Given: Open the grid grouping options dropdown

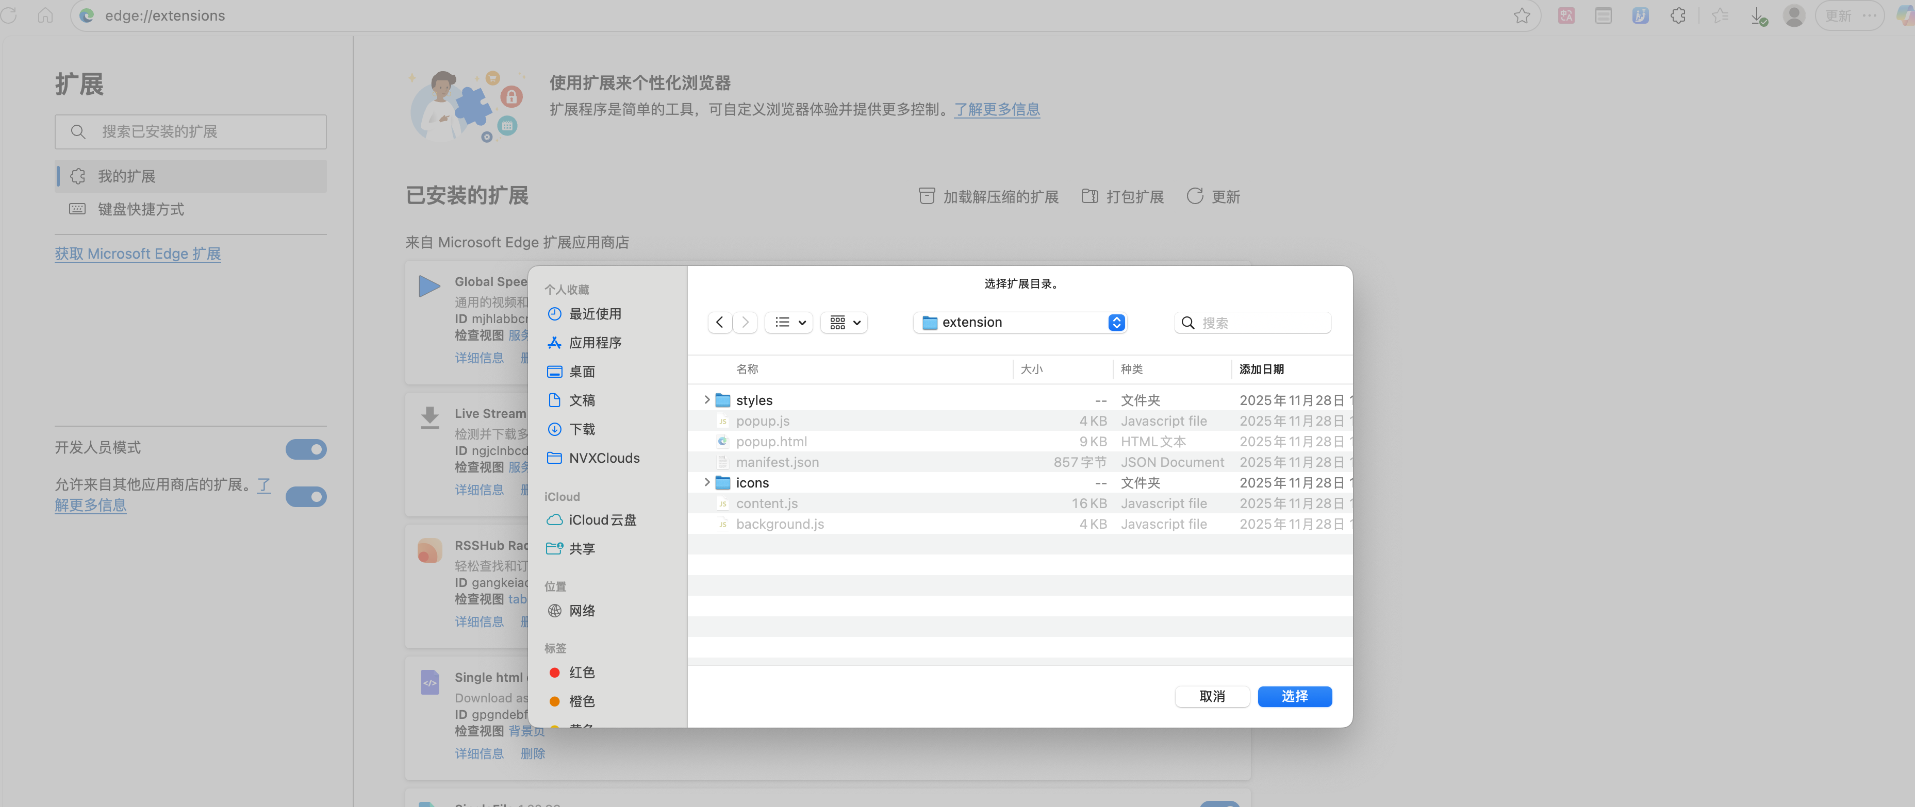Looking at the screenshot, I should [x=844, y=323].
